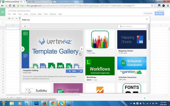Open the orange analytics add-on tile

(100, 88)
